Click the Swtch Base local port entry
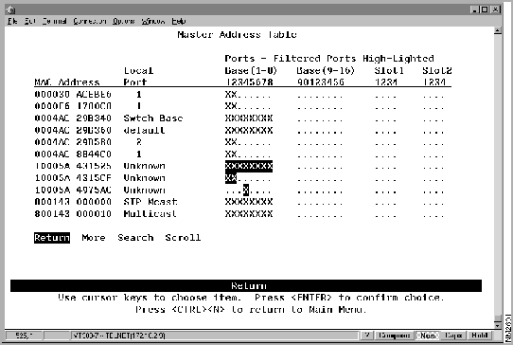The height and width of the screenshot is (345, 513). [x=153, y=118]
